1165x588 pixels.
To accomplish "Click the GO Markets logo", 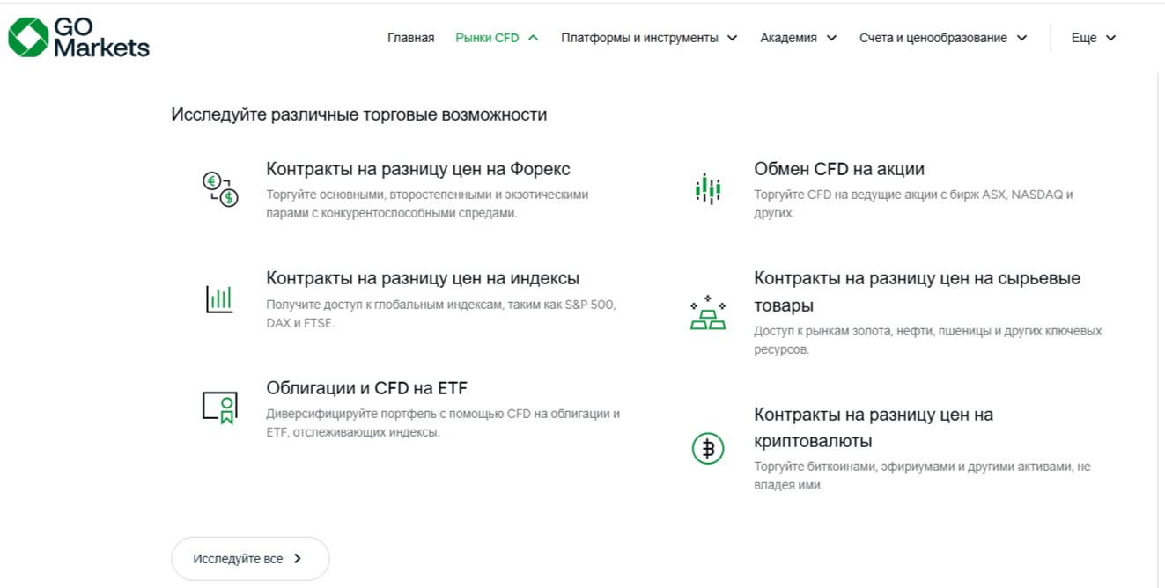I will coord(79,38).
